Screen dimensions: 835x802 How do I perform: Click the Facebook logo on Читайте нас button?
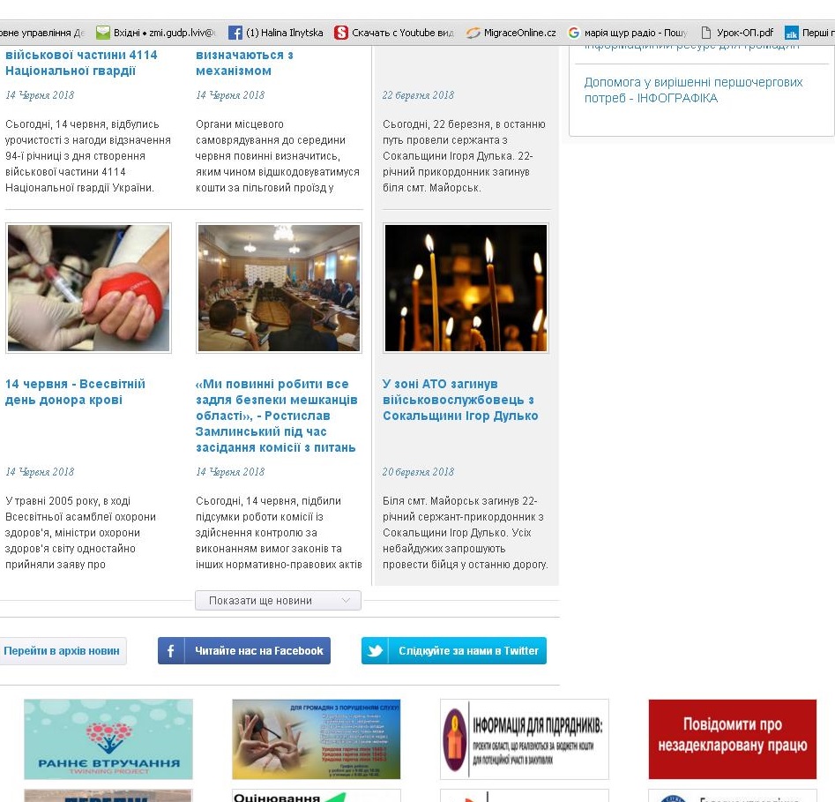[171, 650]
